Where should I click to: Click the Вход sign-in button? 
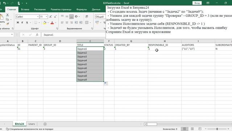(x=197, y=3)
